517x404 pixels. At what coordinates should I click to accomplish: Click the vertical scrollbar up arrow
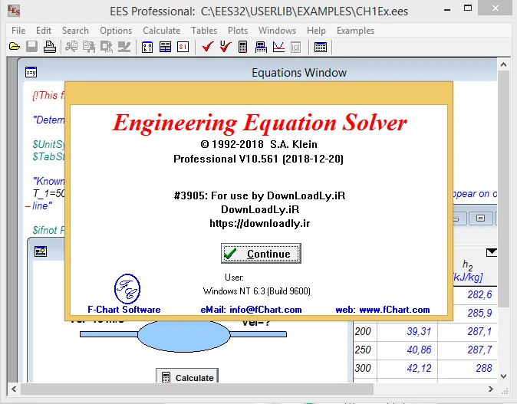coord(503,64)
